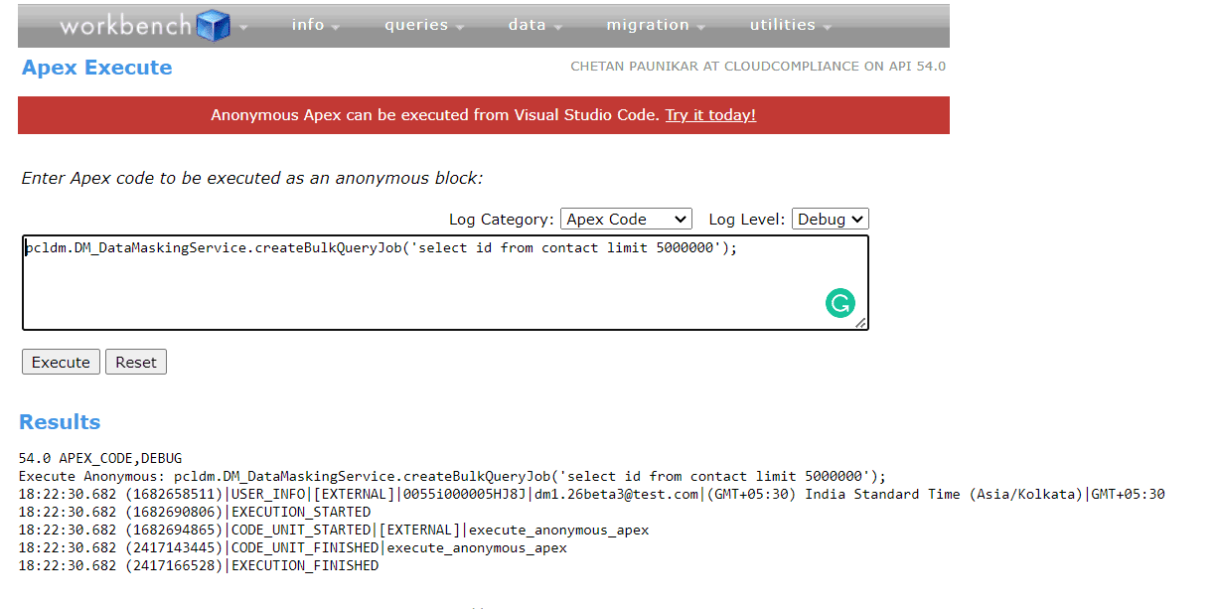The height and width of the screenshot is (609, 1218).
Task: Follow the "Try it today!" link
Action: click(x=710, y=115)
